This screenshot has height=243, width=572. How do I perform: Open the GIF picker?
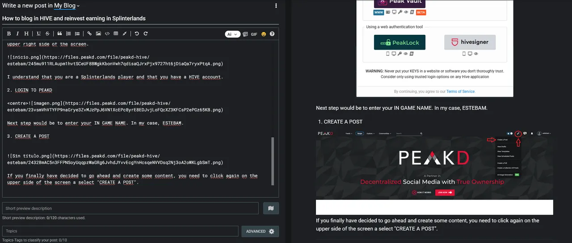pyautogui.click(x=254, y=34)
